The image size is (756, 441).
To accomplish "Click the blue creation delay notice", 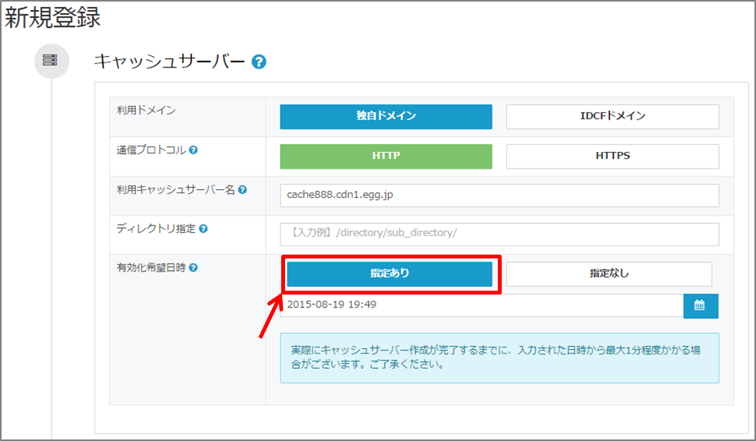I will click(x=499, y=357).
